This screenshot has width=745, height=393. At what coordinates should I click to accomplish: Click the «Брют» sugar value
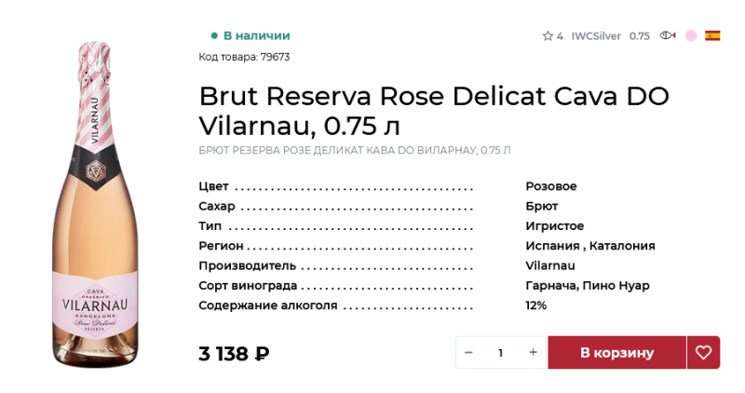[541, 206]
